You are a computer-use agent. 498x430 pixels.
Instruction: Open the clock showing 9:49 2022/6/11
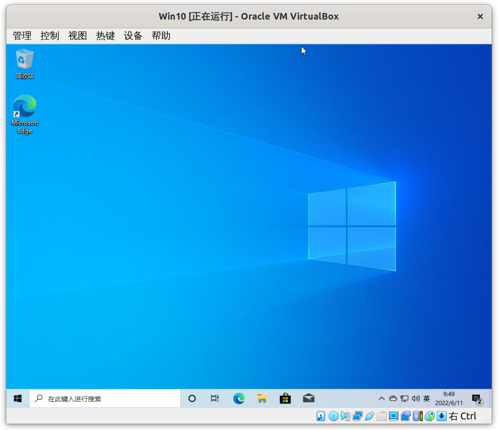449,398
